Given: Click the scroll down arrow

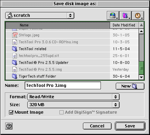Looking at the screenshot, I should point(141,77).
